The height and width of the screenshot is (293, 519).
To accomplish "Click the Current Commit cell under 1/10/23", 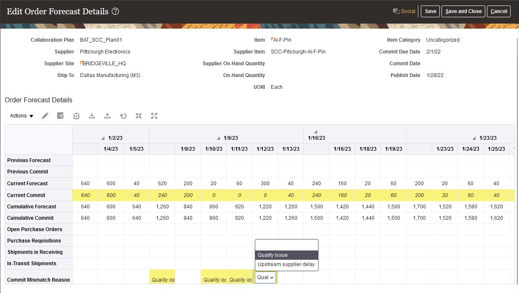I will pos(214,195).
